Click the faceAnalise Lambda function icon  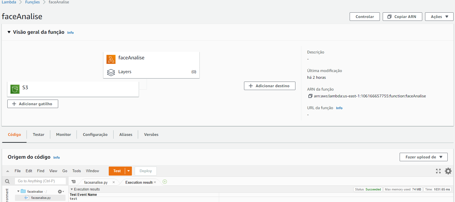[111, 59]
